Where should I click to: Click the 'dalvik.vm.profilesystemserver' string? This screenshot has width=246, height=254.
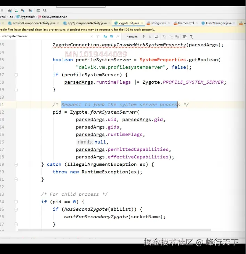pyautogui.click(x=121, y=67)
